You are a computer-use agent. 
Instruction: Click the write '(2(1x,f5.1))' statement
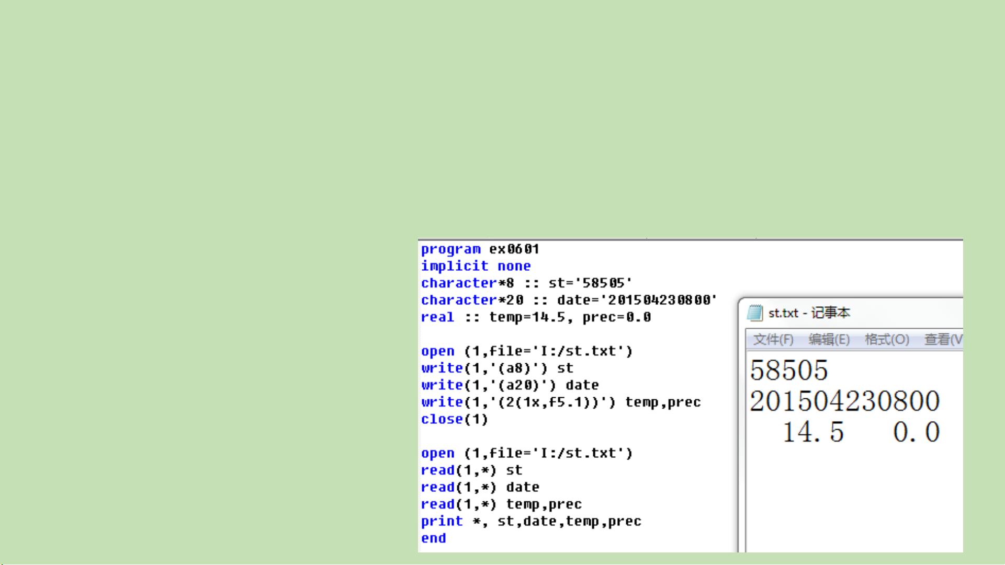pyautogui.click(x=560, y=402)
